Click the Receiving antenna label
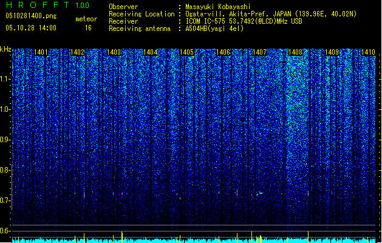 pyautogui.click(x=140, y=29)
